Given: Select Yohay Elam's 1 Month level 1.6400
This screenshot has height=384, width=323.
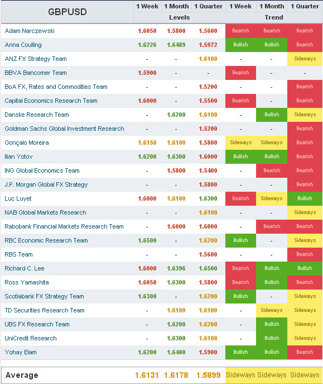Looking at the screenshot, I should (x=176, y=352).
